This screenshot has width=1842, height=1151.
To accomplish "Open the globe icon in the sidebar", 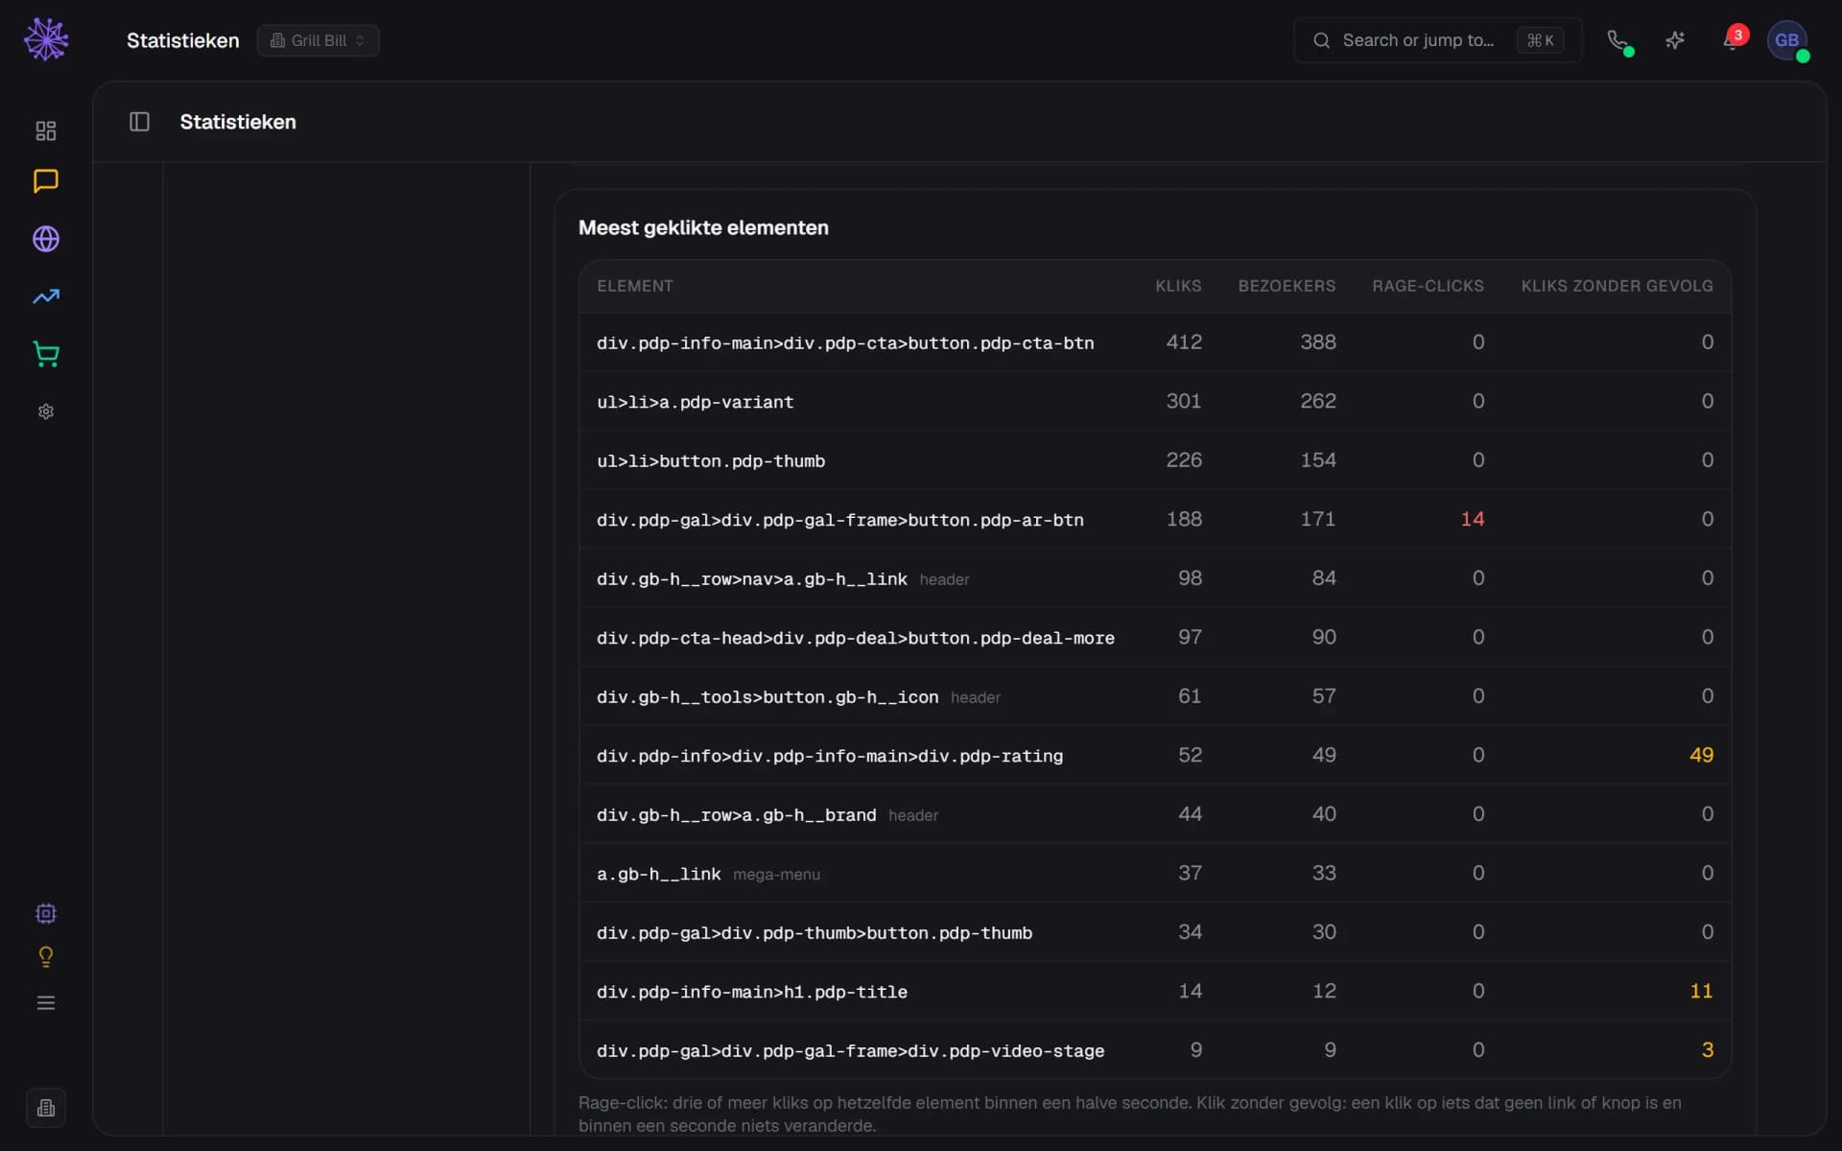I will 46,239.
